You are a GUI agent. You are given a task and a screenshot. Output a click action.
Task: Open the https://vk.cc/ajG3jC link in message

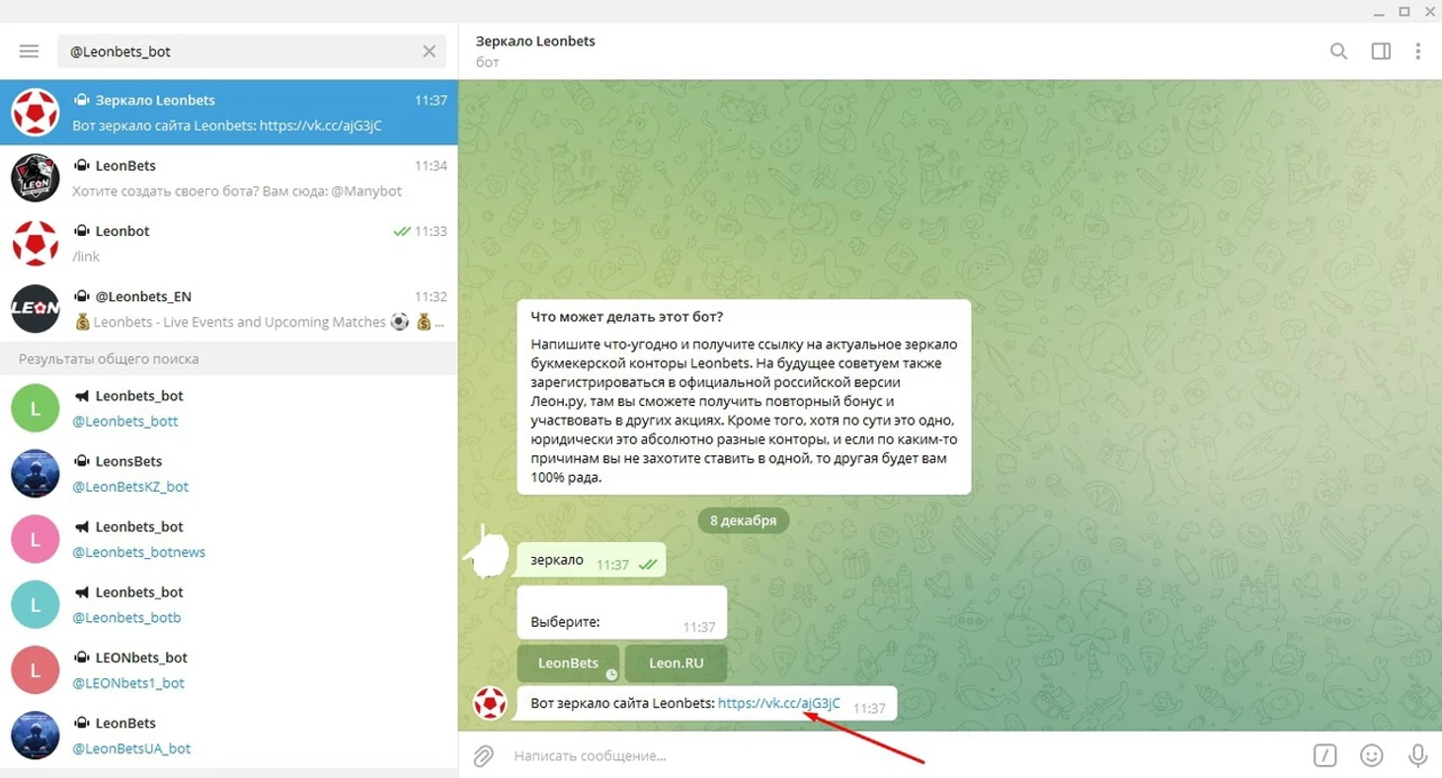pyautogui.click(x=779, y=703)
